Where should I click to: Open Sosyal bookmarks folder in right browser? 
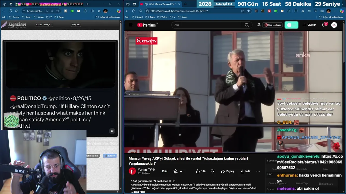pos(137,17)
